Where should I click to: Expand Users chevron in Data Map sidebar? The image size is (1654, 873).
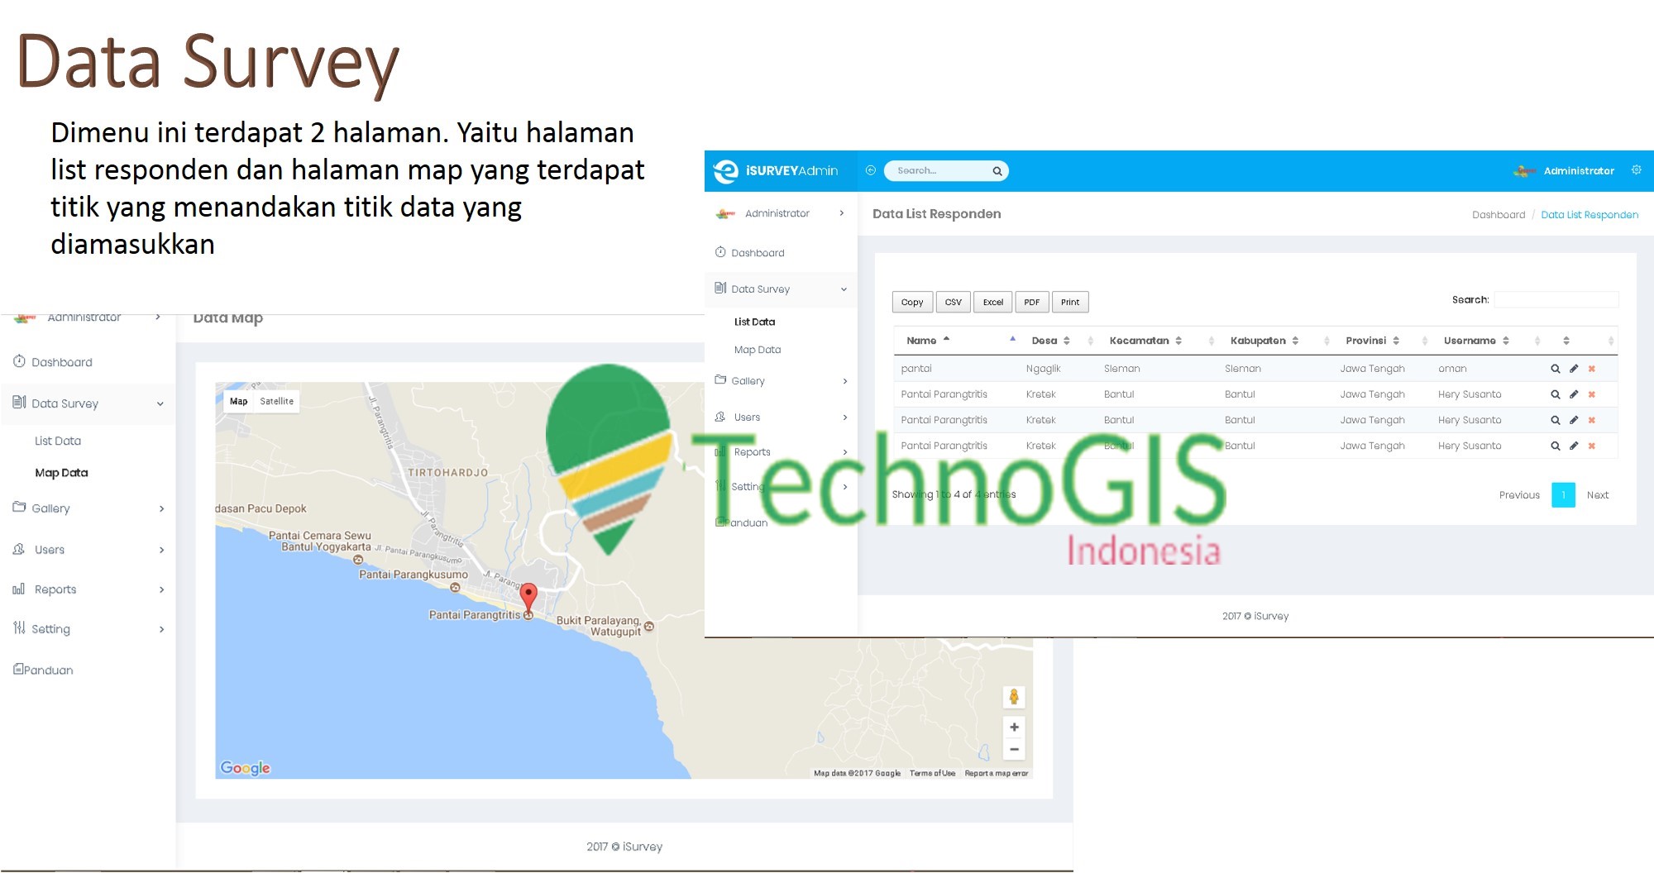(x=161, y=550)
